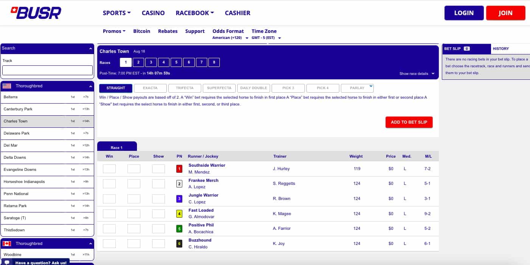Go to race 8
The height and width of the screenshot is (265, 530).
coord(214,62)
